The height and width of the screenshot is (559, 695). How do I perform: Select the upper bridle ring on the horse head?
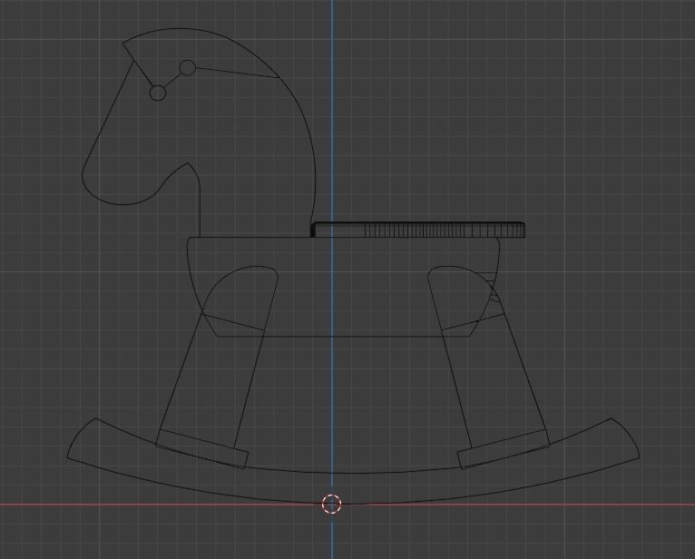coord(187,68)
